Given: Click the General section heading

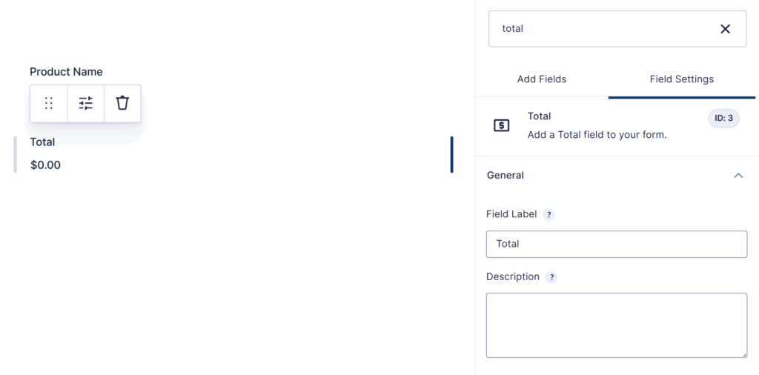Looking at the screenshot, I should [506, 176].
